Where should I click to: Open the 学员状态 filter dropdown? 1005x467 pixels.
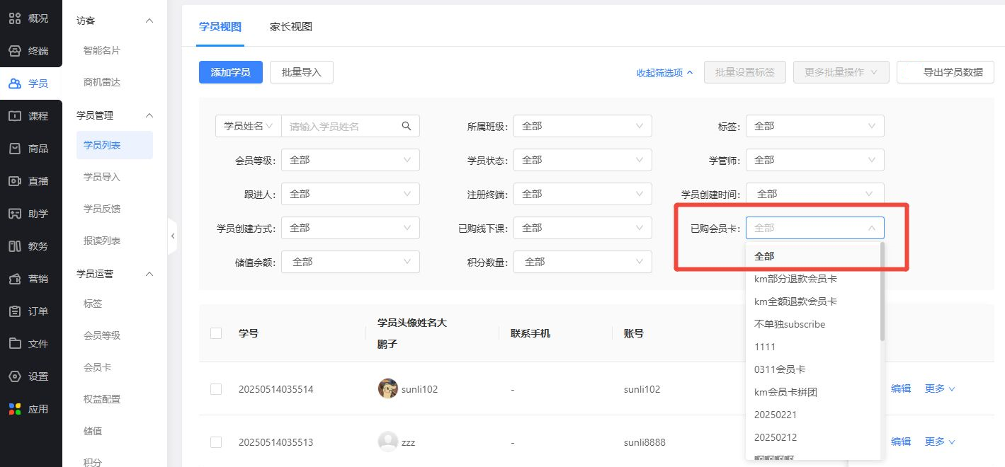point(583,160)
